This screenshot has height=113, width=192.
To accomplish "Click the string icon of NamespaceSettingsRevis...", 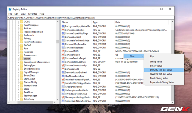I will click(x=63, y=97).
